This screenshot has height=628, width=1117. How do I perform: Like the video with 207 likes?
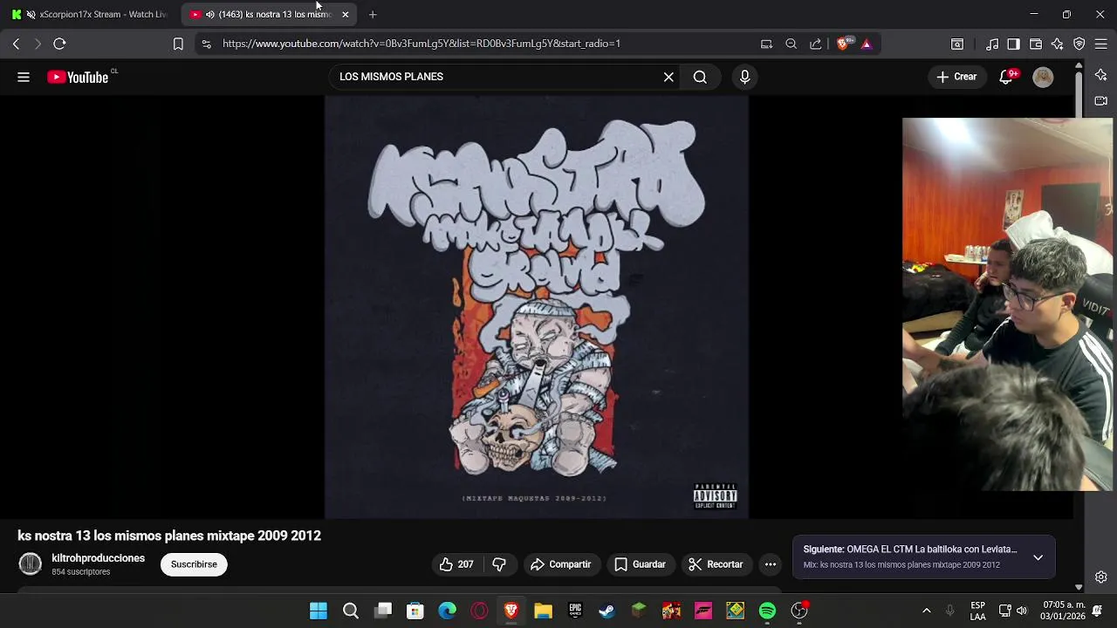coord(456,564)
